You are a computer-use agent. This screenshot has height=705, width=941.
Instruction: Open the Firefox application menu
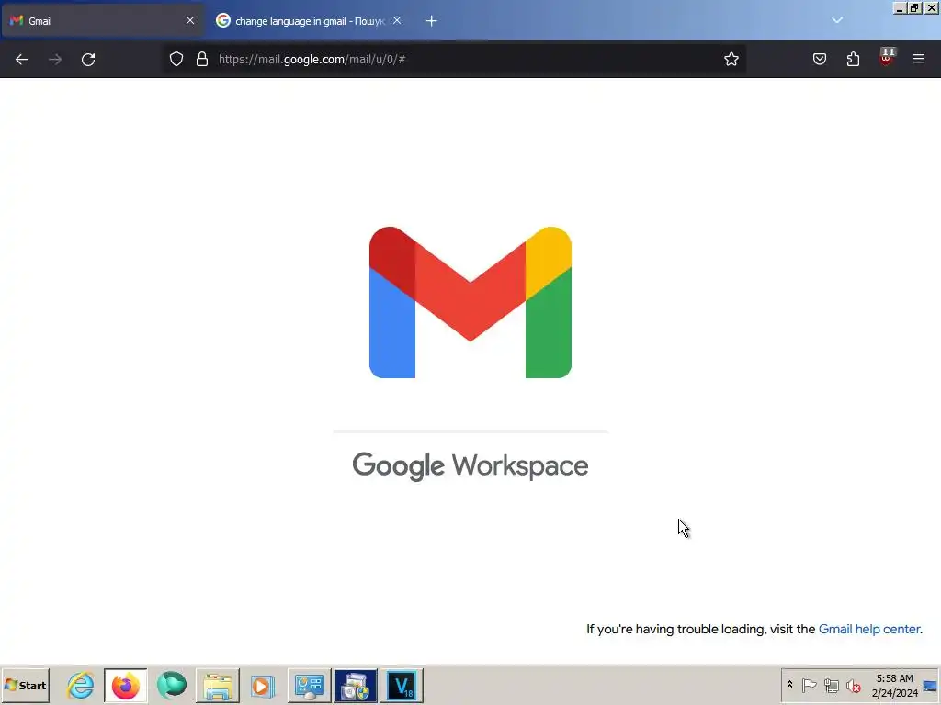[919, 59]
